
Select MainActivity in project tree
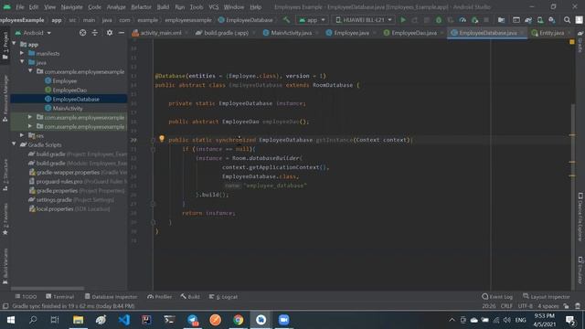(x=68, y=108)
